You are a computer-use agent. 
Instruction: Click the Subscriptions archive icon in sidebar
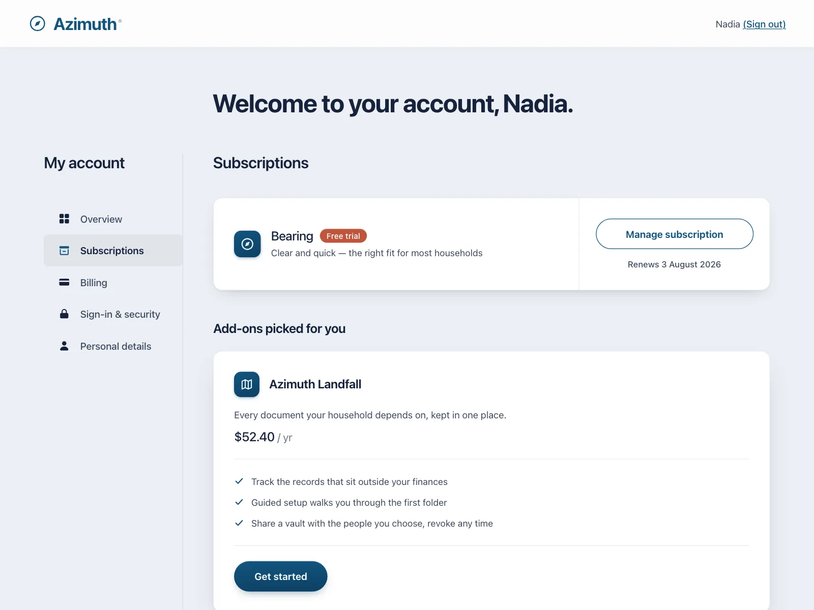tap(64, 251)
